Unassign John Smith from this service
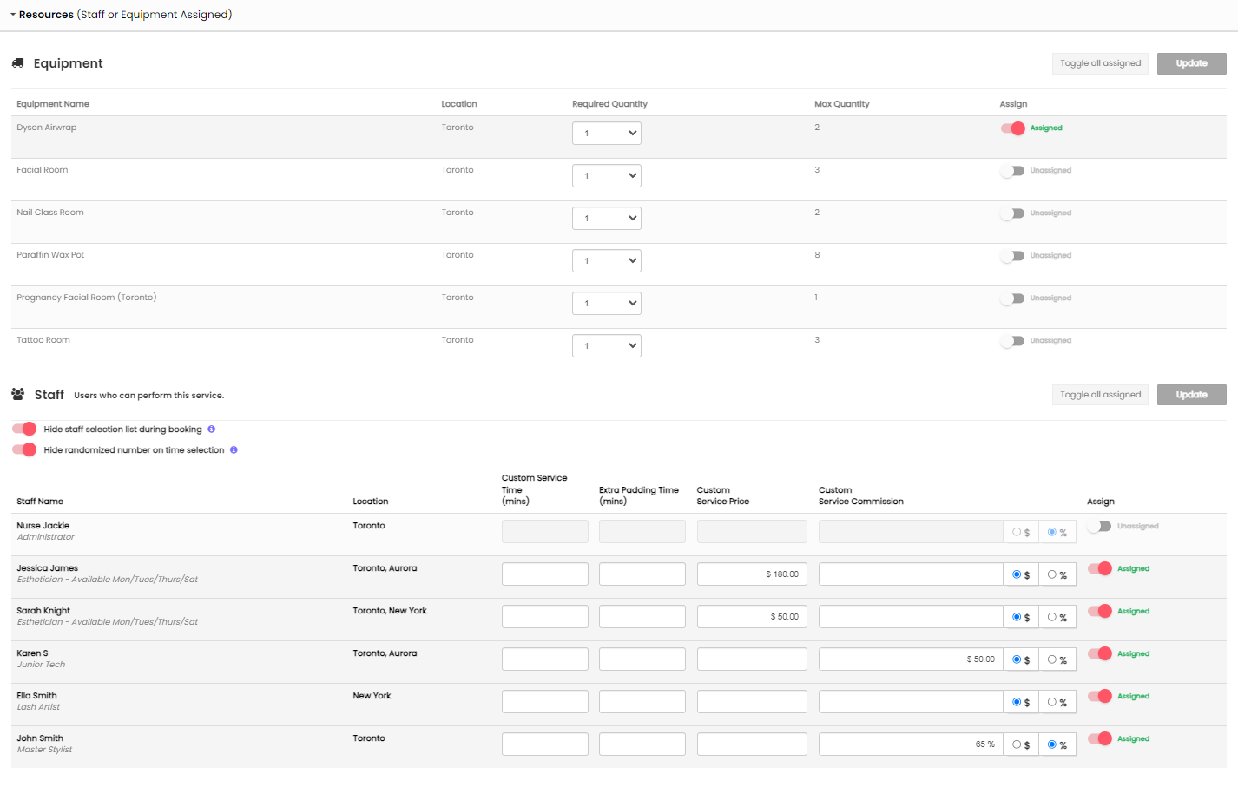The image size is (1238, 787). 1099,739
